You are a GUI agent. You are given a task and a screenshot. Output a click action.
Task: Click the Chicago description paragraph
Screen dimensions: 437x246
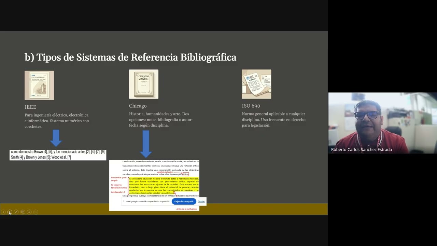pos(161,120)
